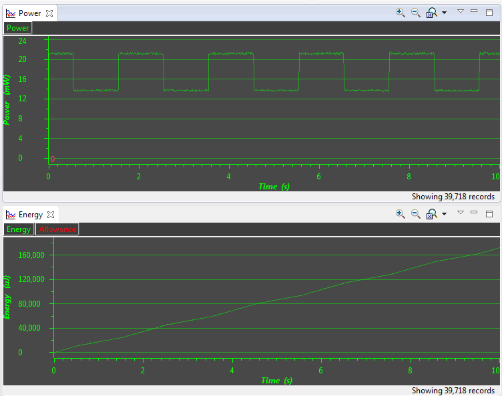This screenshot has height=396, width=502.
Task: Click the Energy tab chart icon
Action: point(11,215)
